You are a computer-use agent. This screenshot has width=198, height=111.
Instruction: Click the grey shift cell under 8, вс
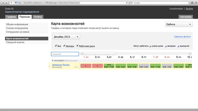click(x=167, y=66)
